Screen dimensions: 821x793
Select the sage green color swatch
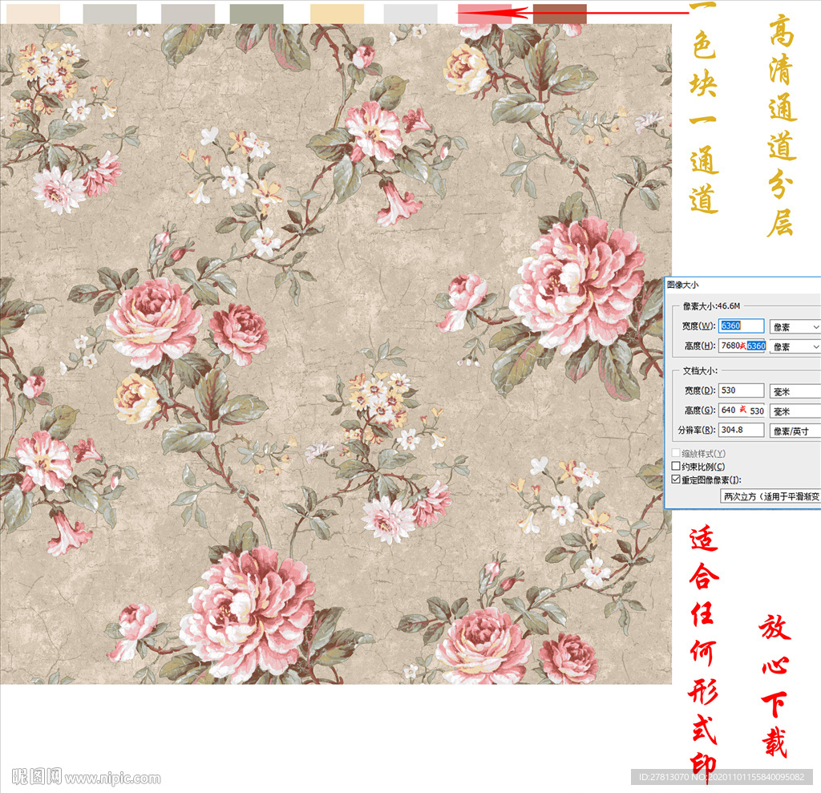tap(256, 13)
